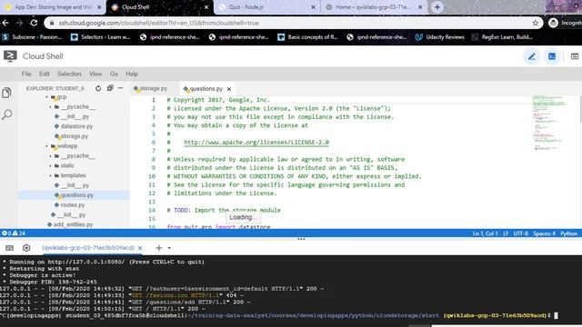Refresh the Explorer panel
This screenshot has height=327, width=582.
[98, 88]
